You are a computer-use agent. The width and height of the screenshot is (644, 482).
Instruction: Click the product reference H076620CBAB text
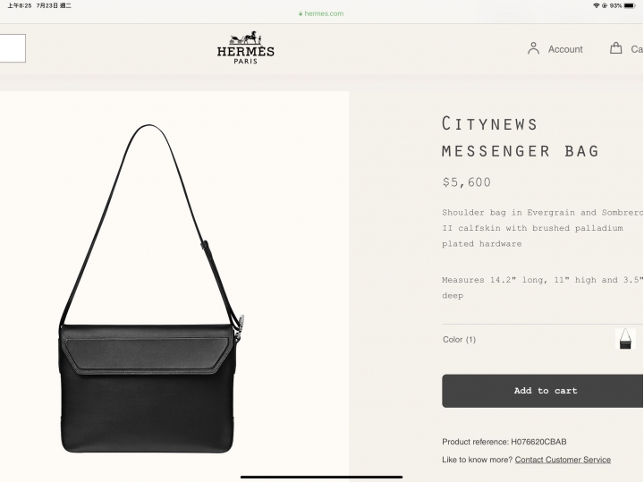coord(504,442)
